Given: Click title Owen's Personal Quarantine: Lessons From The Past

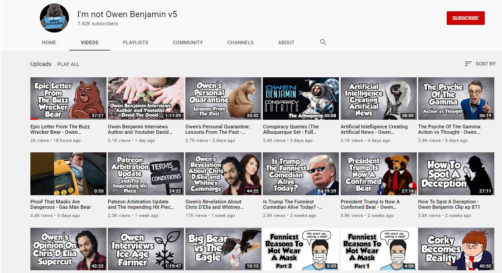Looking at the screenshot, I should click(x=218, y=129).
